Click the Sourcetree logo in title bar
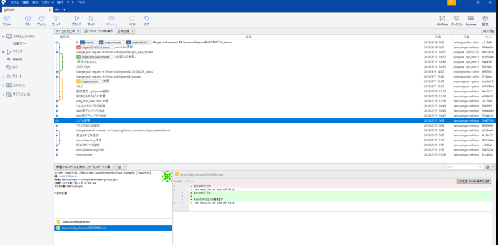498x245 pixels. (x=4, y=2)
